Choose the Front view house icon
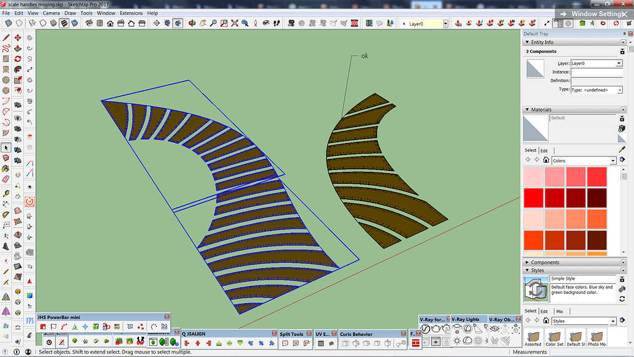Screen dimensions: 634x357 (x=110, y=23)
